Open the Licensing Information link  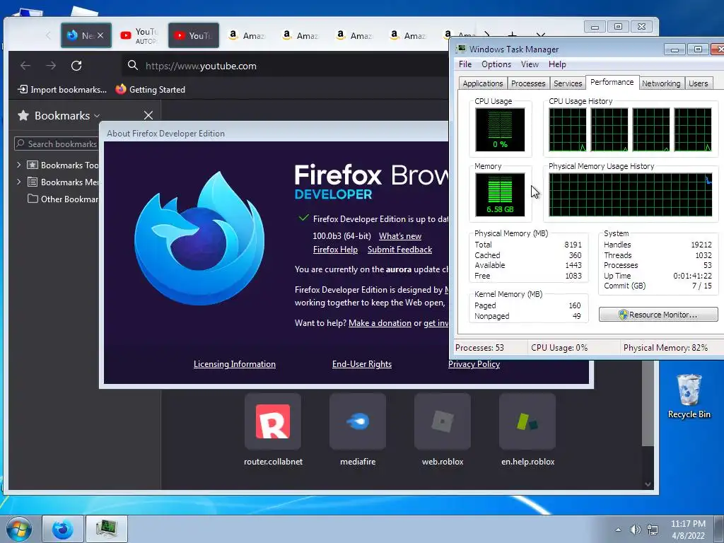click(235, 364)
